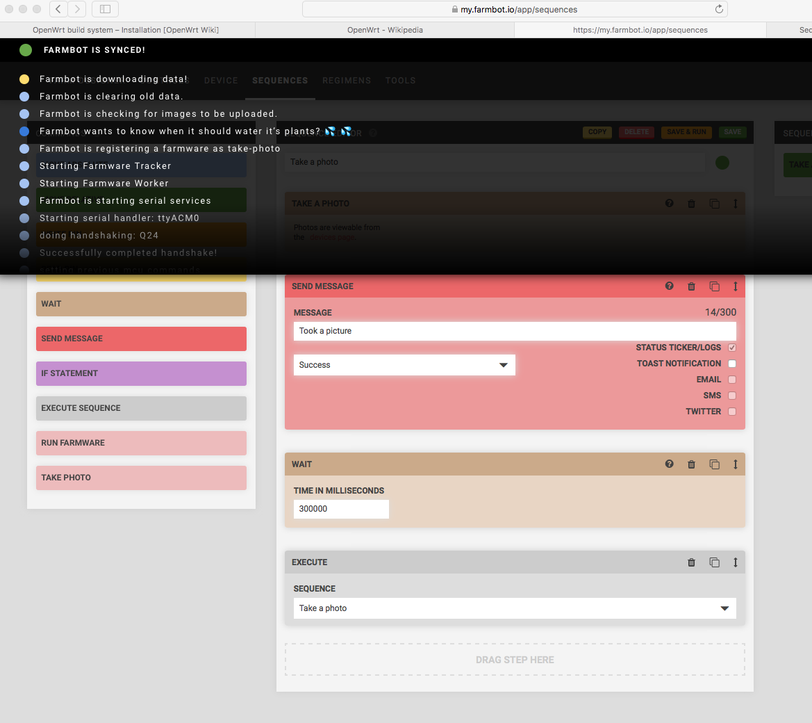Click the 'FARMBOT IS SYNCED!' status text

94,50
